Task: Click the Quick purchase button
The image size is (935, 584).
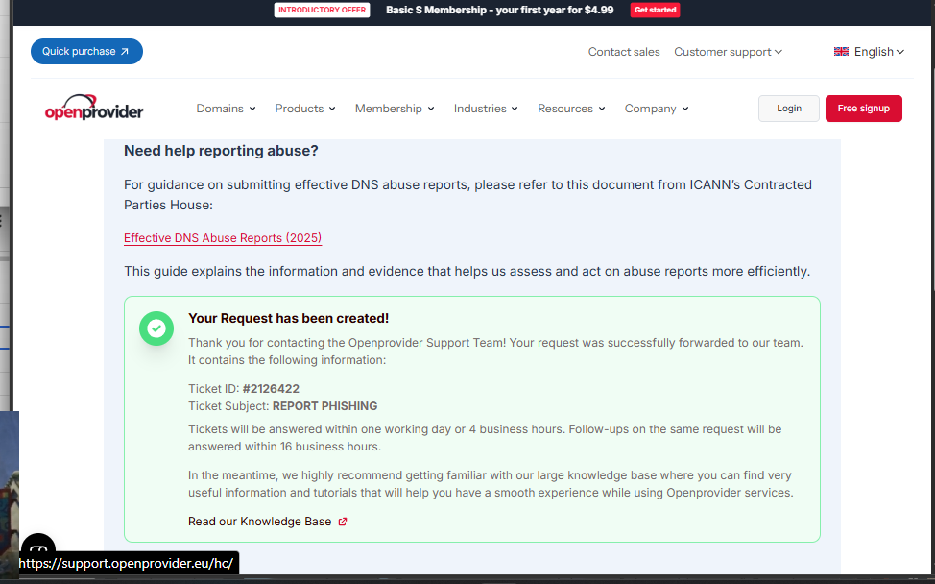Action: coord(86,51)
